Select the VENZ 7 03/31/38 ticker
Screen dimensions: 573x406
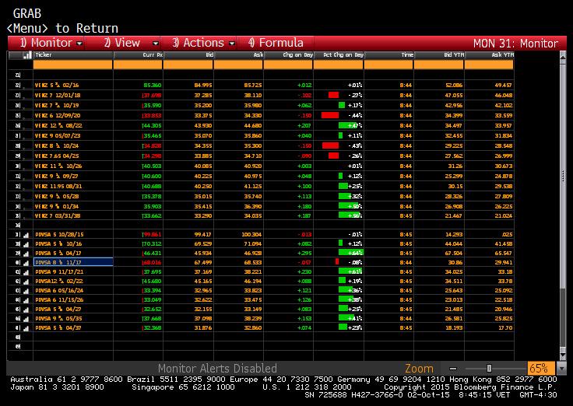pyautogui.click(x=58, y=215)
